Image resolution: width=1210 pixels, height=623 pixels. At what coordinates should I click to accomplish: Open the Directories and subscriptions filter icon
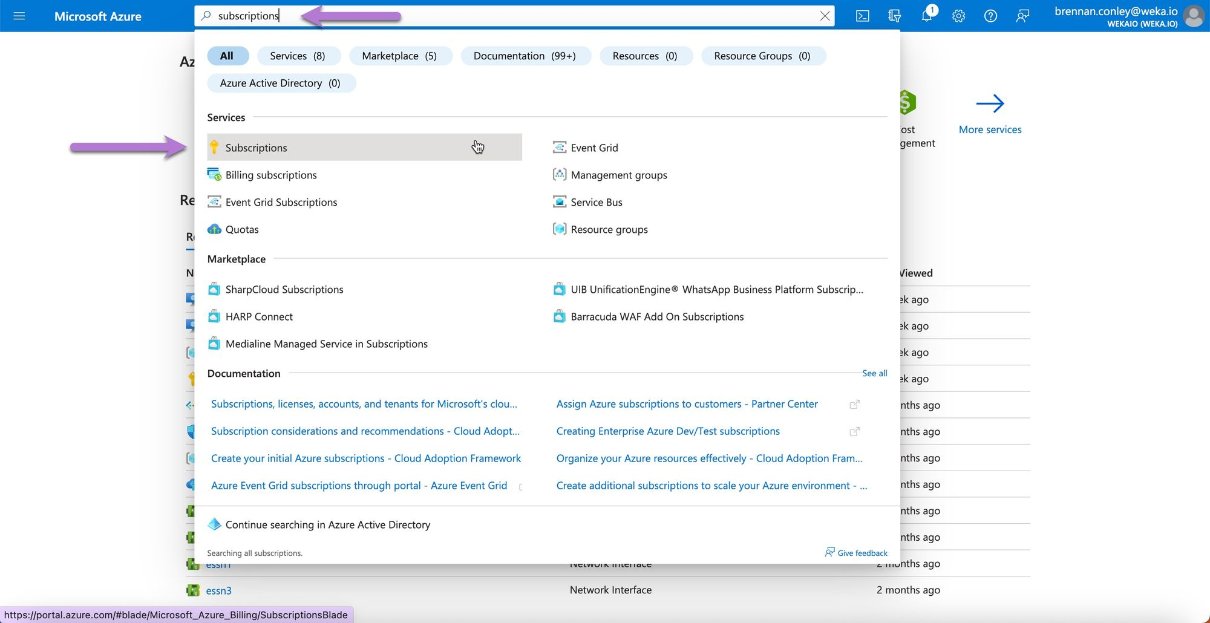tap(894, 16)
